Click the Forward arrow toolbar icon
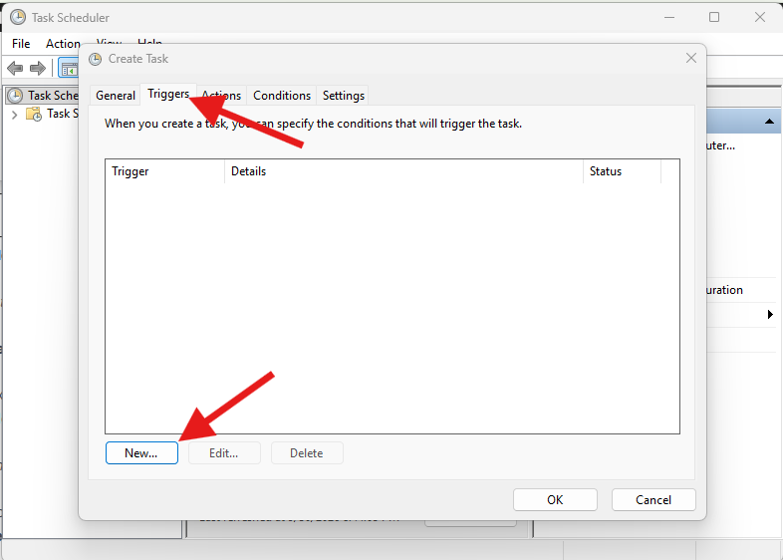783x560 pixels. (x=38, y=68)
